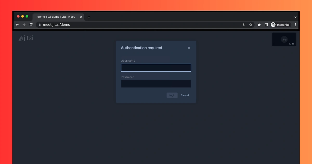312x164 pixels.
Task: Dismiss the Authentication required dialog with the X
Action: coord(189,48)
